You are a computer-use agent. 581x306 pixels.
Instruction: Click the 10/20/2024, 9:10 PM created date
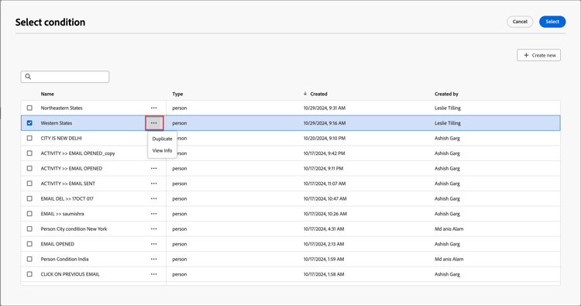[x=325, y=138]
